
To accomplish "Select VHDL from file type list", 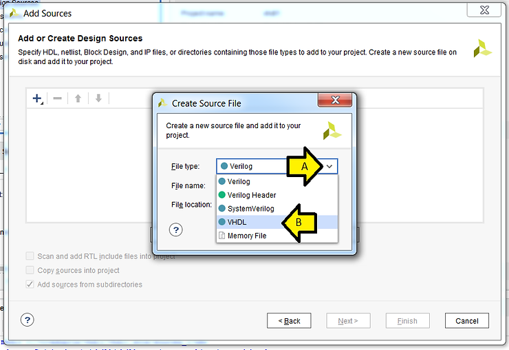I will pyautogui.click(x=237, y=222).
